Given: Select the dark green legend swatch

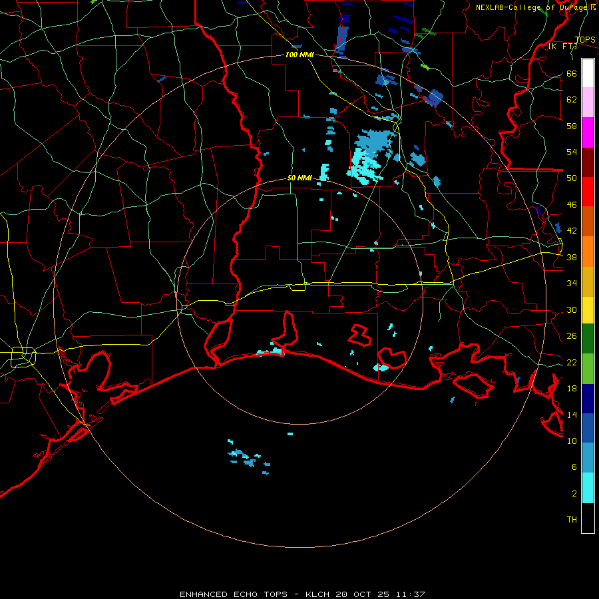Looking at the screenshot, I should click(x=588, y=339).
